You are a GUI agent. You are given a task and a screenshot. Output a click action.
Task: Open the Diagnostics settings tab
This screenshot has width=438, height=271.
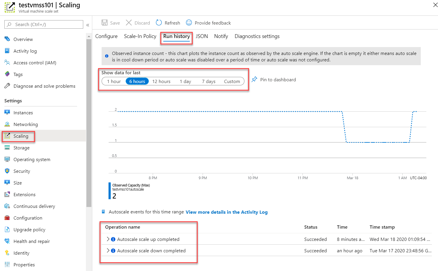click(257, 36)
